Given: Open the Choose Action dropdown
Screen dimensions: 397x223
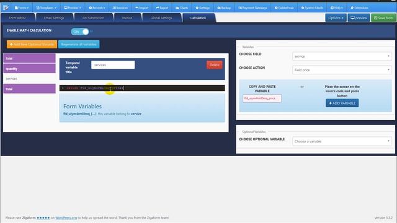Looking at the screenshot, I should (x=342, y=70).
